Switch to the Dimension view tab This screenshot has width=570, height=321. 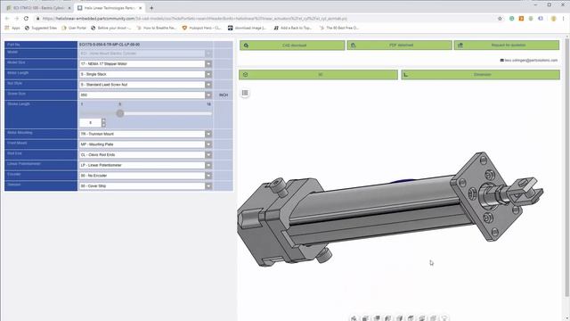tap(481, 75)
